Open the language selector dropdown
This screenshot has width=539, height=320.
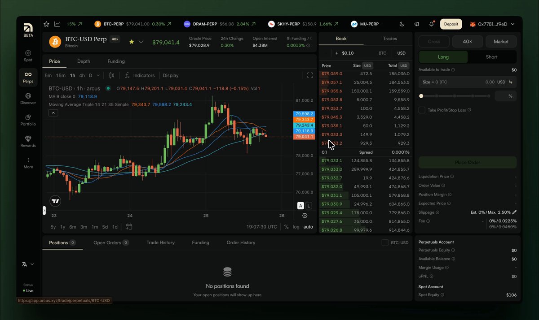[x=28, y=264]
